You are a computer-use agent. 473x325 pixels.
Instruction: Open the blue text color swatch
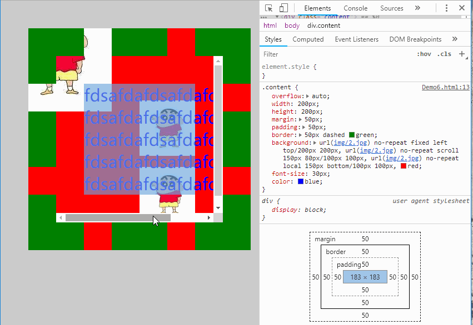[x=301, y=181]
